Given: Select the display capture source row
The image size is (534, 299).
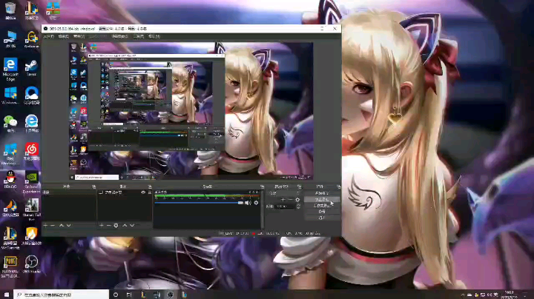Looking at the screenshot, I should point(125,192).
